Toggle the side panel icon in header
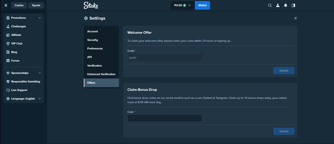334x144 pixels. (293, 5)
